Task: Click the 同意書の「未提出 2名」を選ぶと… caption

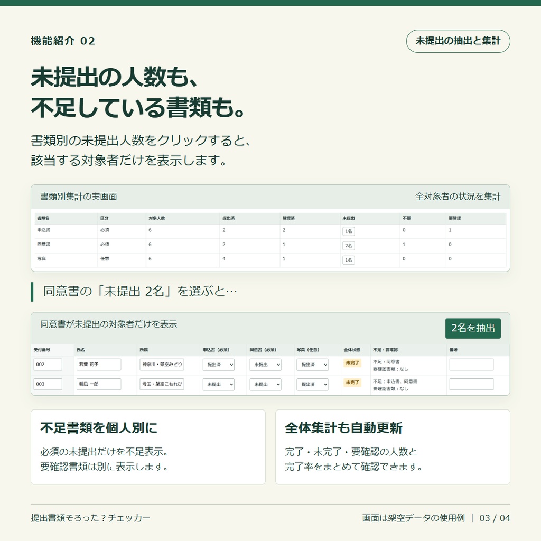Action: pyautogui.click(x=140, y=292)
